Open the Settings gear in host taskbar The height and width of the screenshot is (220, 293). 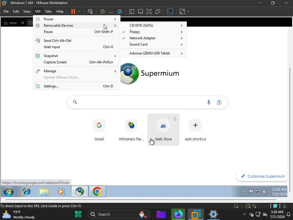(x=213, y=214)
